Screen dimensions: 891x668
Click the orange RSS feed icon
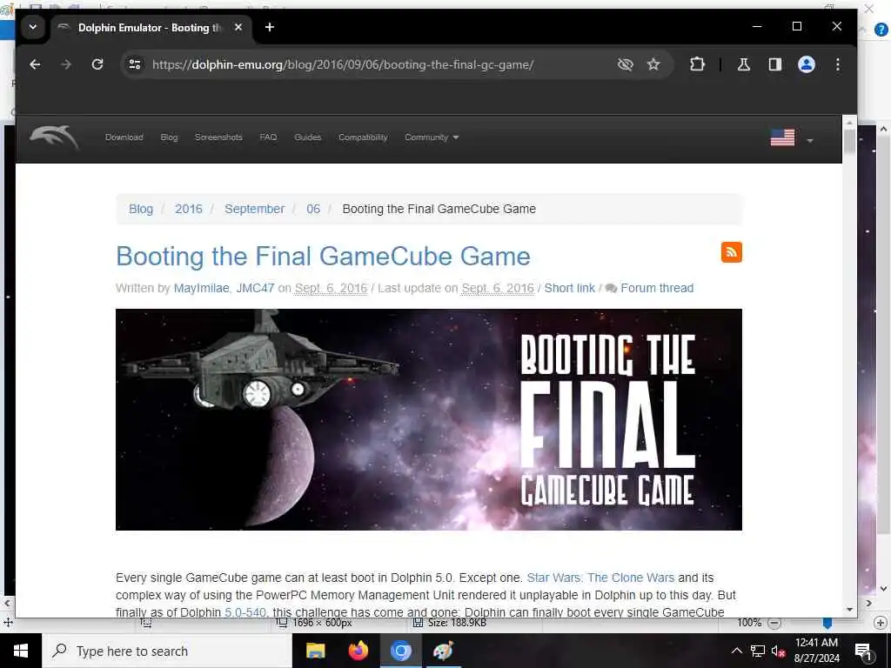(731, 252)
